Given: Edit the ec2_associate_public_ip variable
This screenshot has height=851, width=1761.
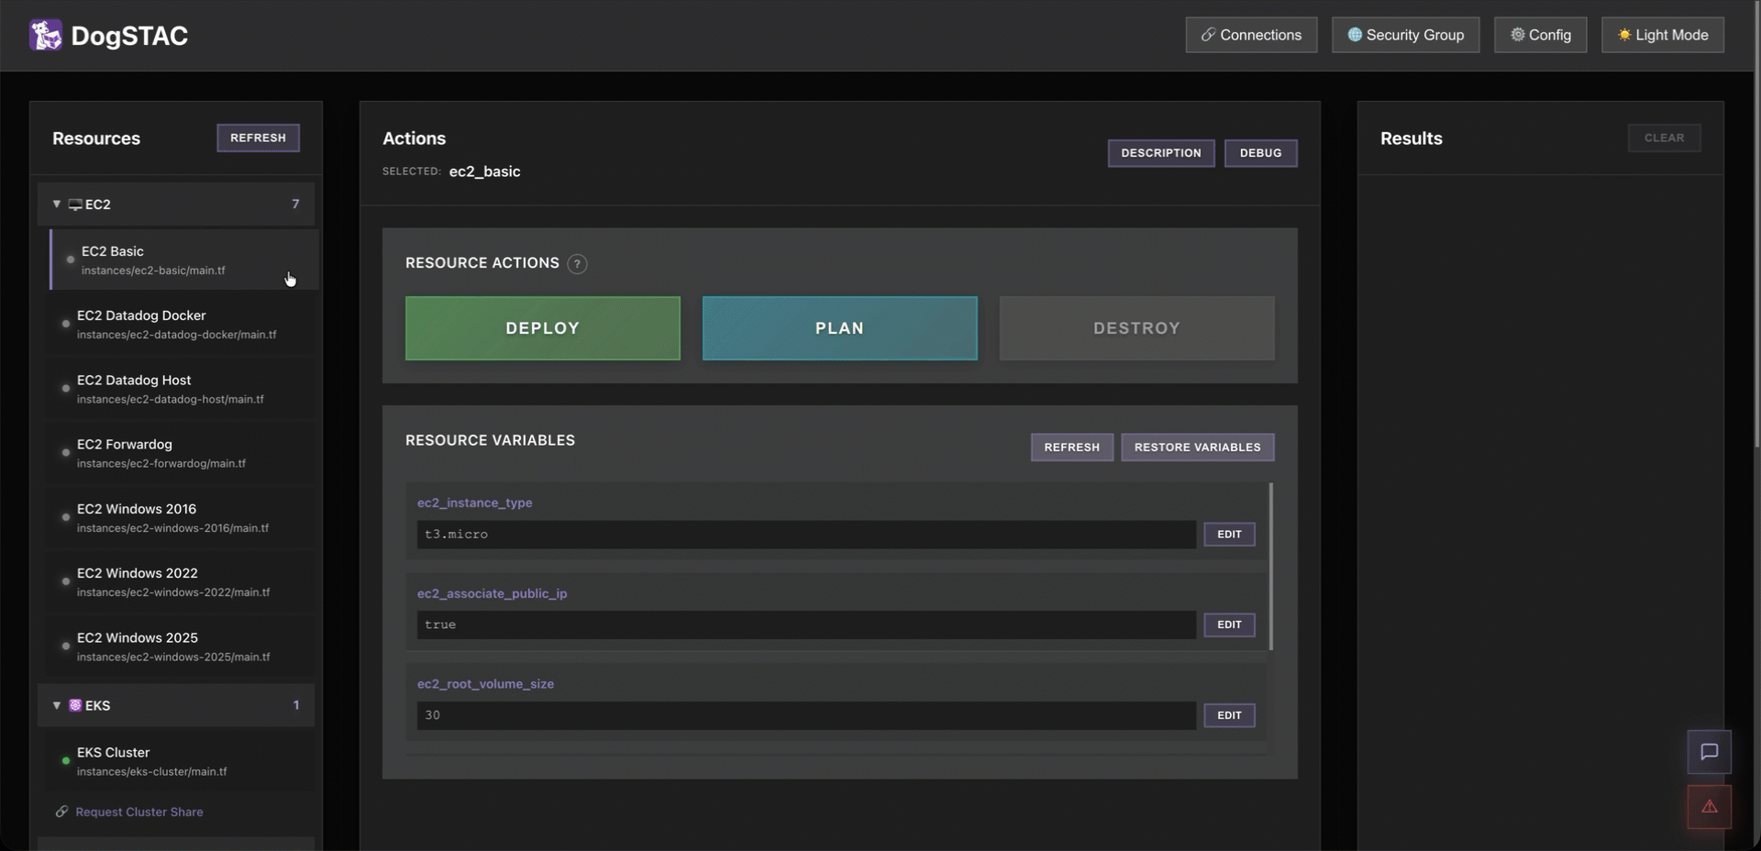Looking at the screenshot, I should 1229,624.
